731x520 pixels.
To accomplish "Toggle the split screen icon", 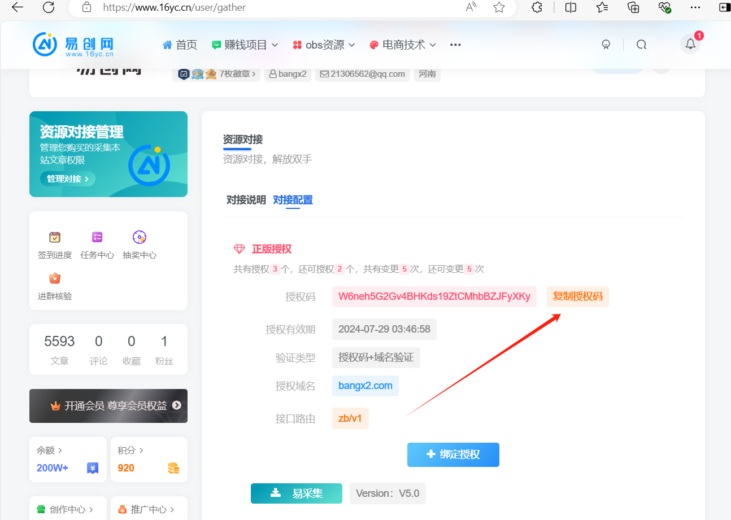I will 571,7.
